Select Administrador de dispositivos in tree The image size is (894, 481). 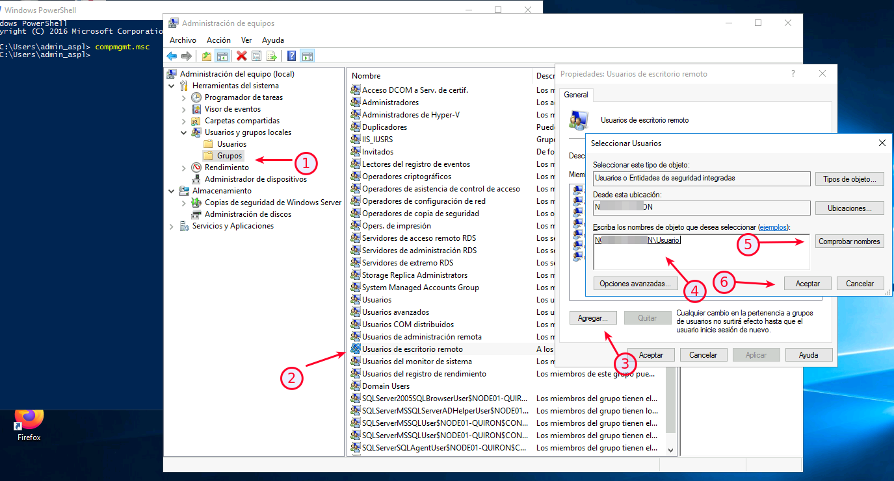point(255,179)
